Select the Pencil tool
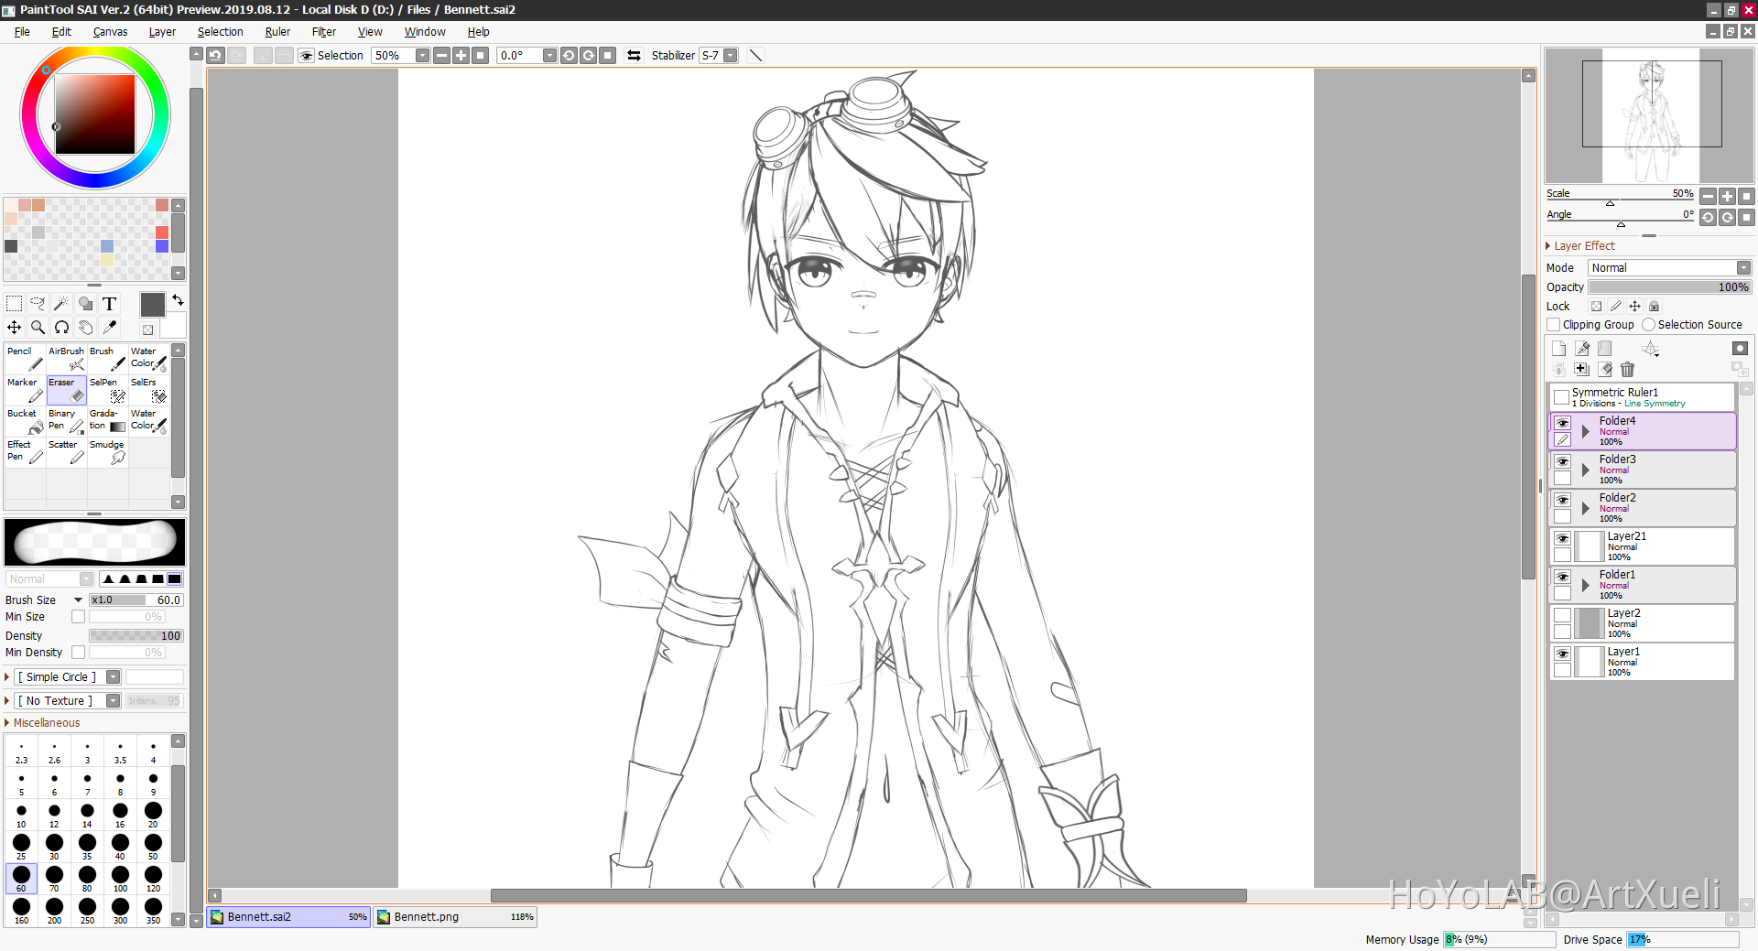1758x951 pixels. click(25, 359)
